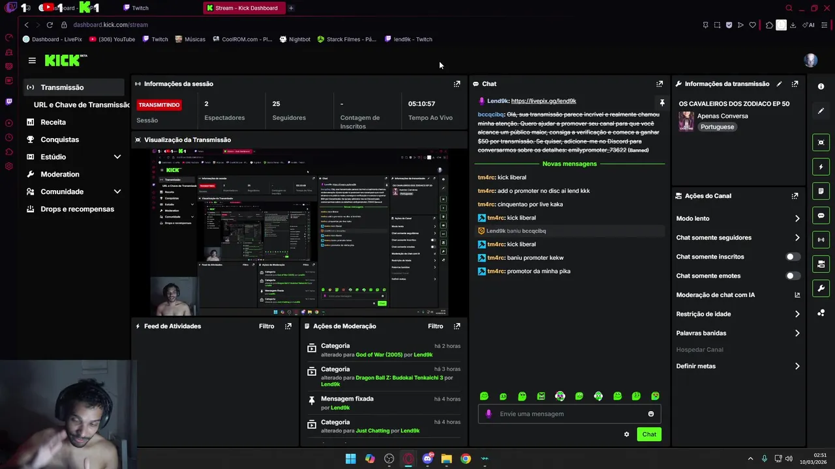This screenshot has width=835, height=469.
Task: Open Receita in the sidebar
Action: (53, 122)
